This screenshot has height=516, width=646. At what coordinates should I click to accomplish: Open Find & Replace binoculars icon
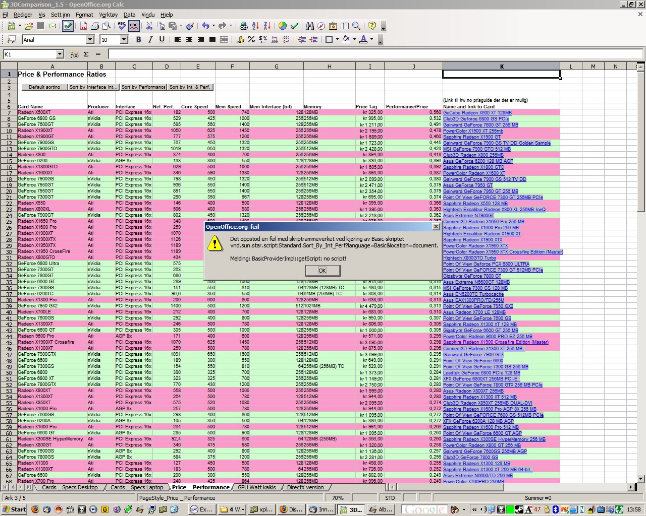(x=310, y=26)
